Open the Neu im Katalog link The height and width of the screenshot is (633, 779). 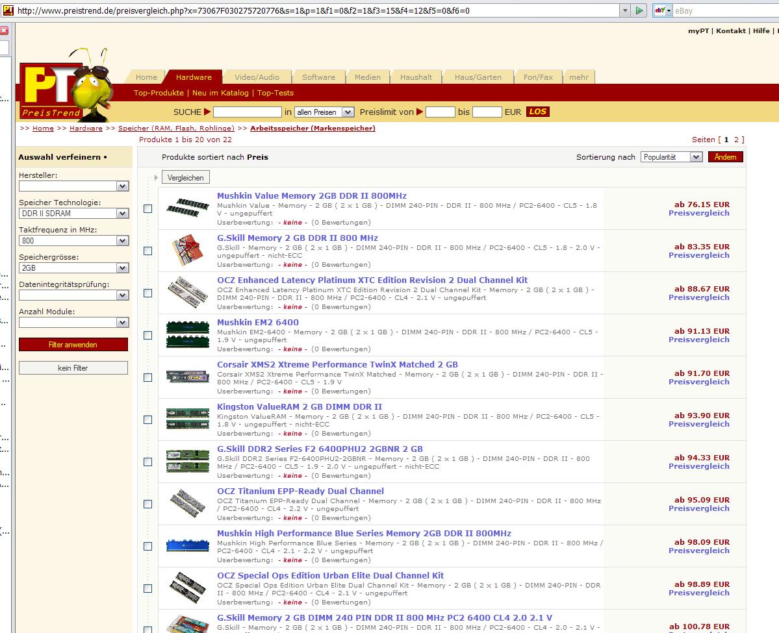220,93
